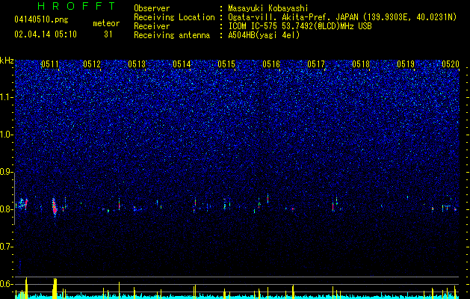Click the 0514 time marker

pyautogui.click(x=182, y=64)
